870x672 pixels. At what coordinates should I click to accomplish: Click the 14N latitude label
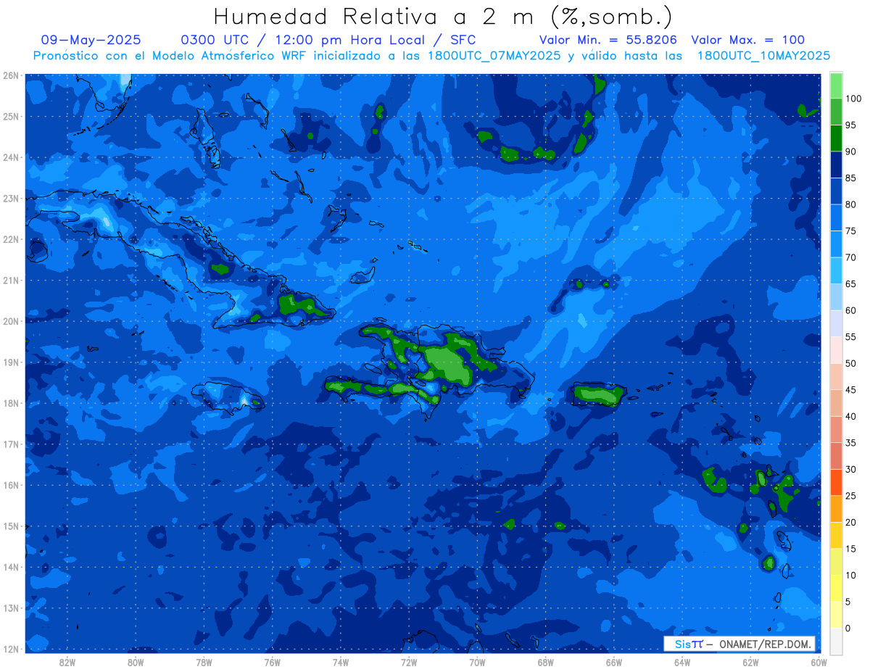tap(11, 567)
